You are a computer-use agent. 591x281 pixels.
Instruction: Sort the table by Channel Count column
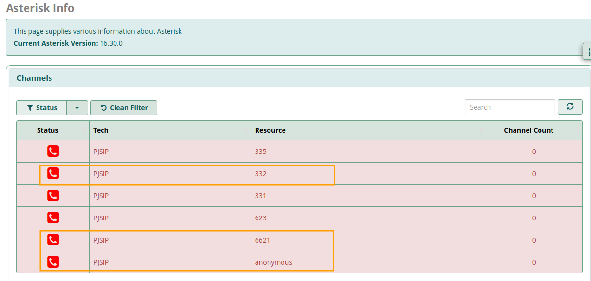pos(534,130)
